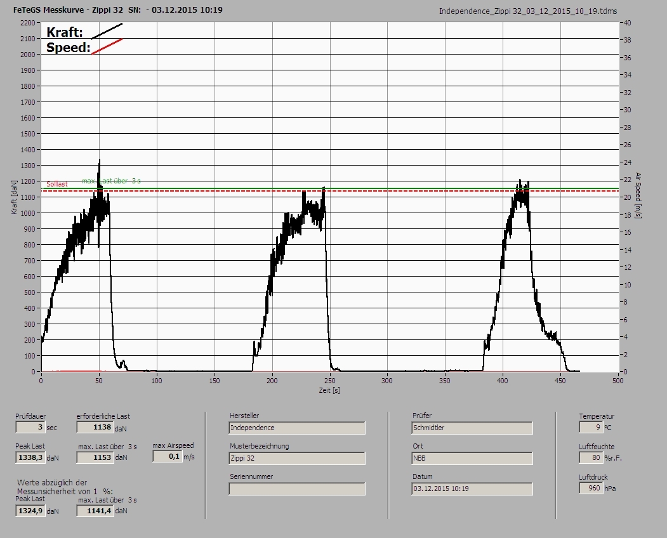Click the 500 tick on the time axis

click(618, 381)
